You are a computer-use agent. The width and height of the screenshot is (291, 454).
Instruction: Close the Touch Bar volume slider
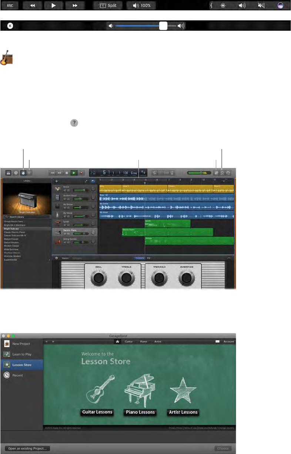tap(10, 26)
